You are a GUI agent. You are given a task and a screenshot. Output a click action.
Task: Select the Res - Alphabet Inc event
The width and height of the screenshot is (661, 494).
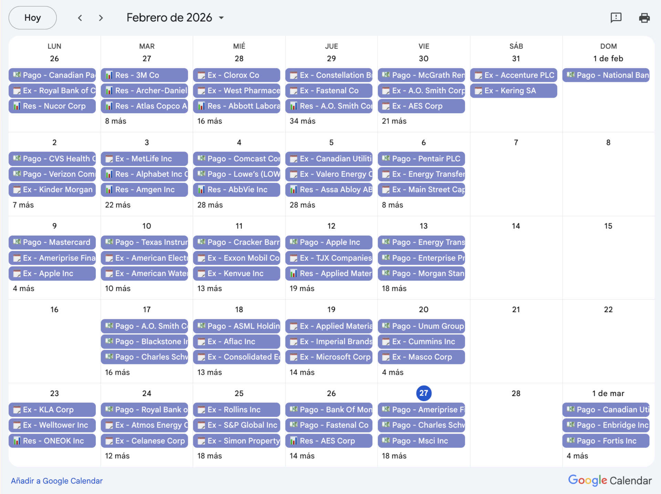pos(145,174)
